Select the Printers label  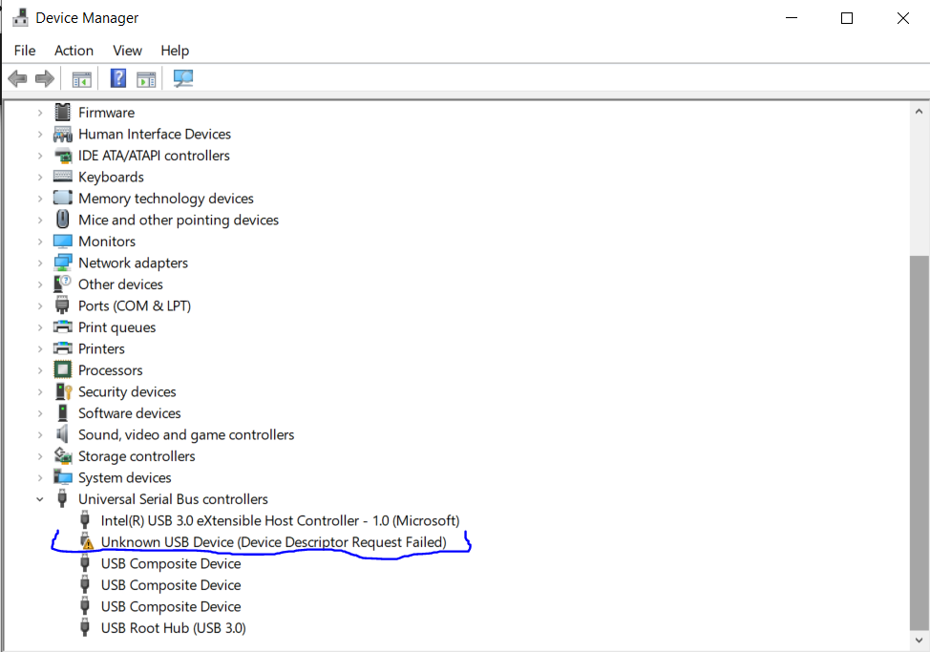click(x=101, y=348)
